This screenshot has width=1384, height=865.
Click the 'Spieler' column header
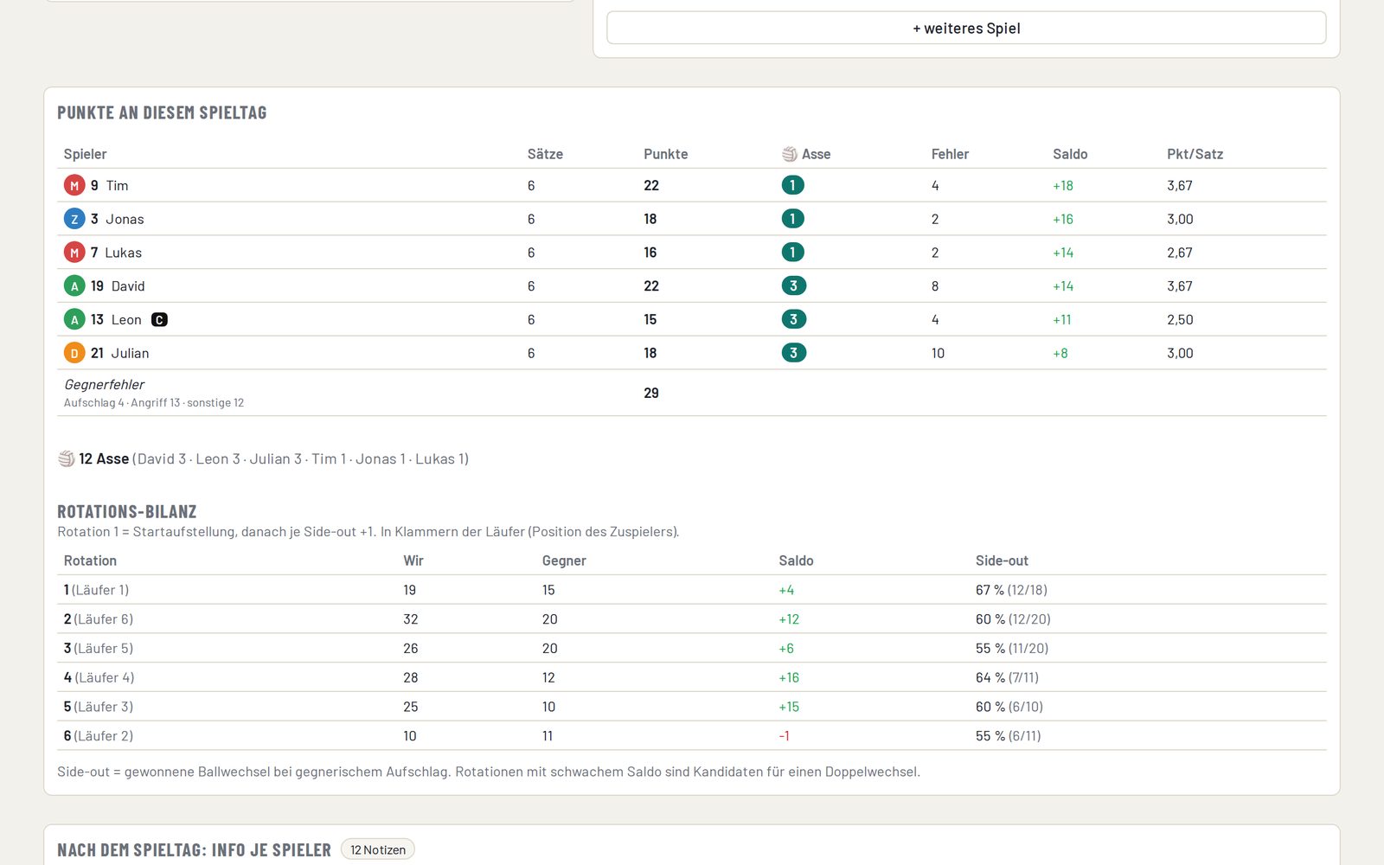tap(85, 154)
